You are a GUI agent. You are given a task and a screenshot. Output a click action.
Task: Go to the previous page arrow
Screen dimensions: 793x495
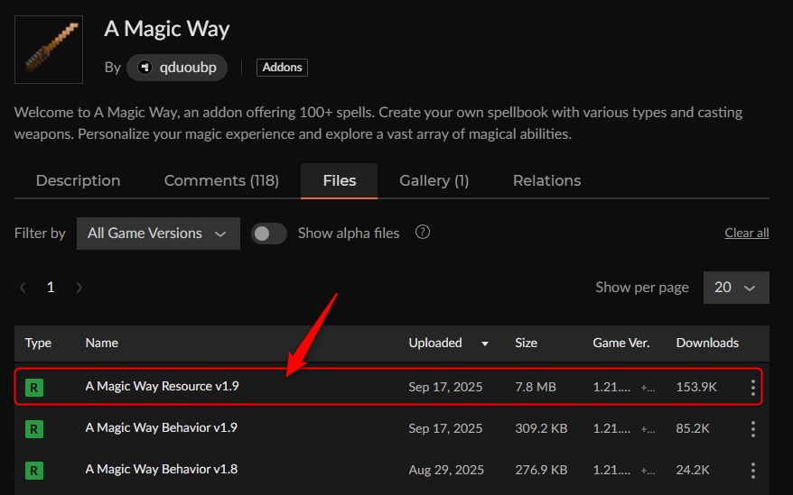click(x=23, y=288)
